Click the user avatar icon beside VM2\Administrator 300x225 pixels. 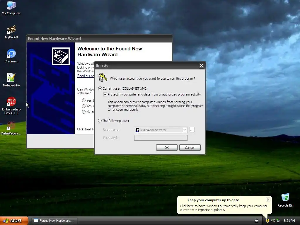(x=137, y=130)
